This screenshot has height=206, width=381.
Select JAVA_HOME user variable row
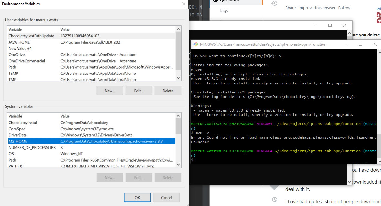91,42
